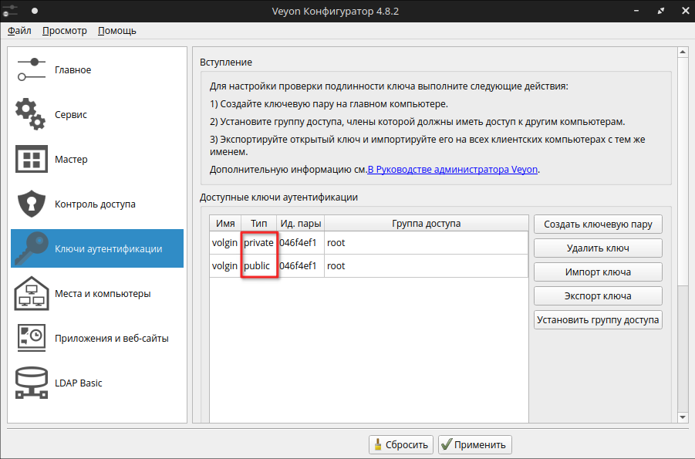Open the Главное section icon
Image resolution: width=695 pixels, height=459 pixels.
(x=31, y=69)
